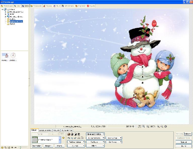
Task: Open the Mosaico tab
Action: pos(47,6)
